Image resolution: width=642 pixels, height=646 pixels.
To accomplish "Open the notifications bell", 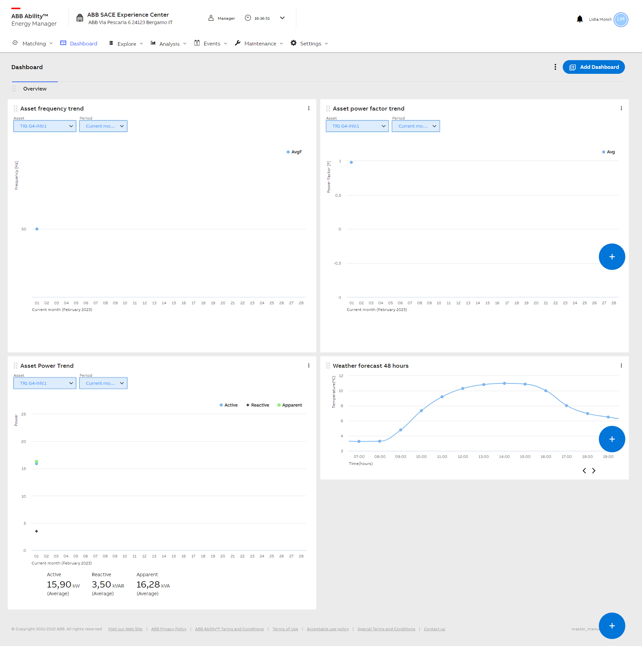I will click(x=580, y=19).
